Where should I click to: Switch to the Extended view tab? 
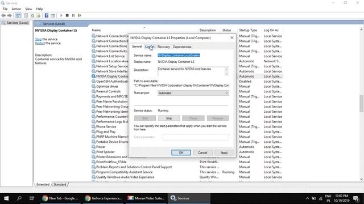43,185
